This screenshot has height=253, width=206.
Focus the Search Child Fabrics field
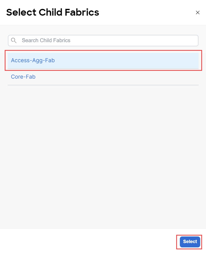point(103,41)
